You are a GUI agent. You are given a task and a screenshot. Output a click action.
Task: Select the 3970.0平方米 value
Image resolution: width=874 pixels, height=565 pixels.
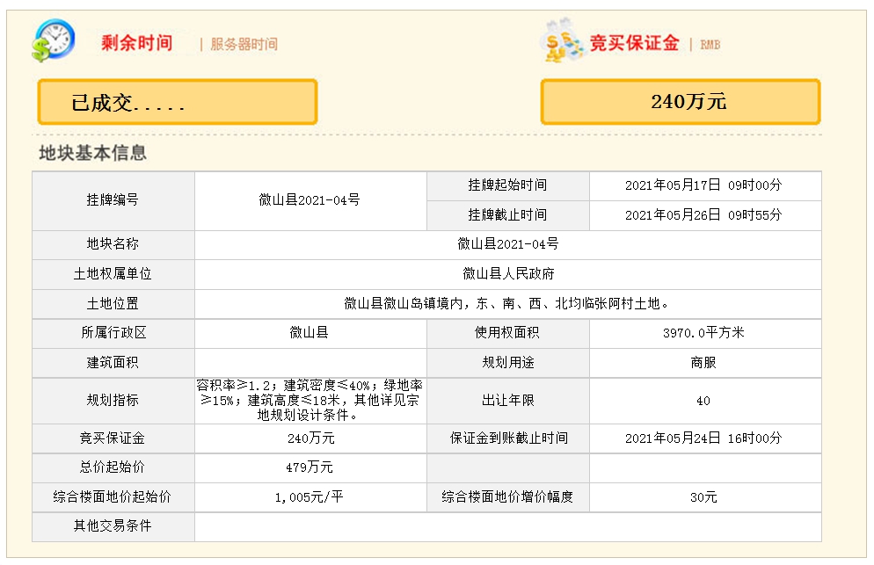[x=705, y=333]
